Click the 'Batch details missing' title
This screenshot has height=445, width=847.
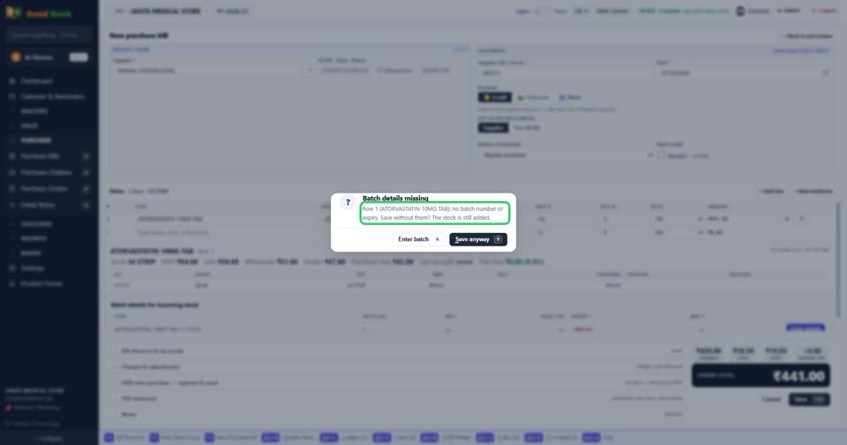(x=395, y=198)
